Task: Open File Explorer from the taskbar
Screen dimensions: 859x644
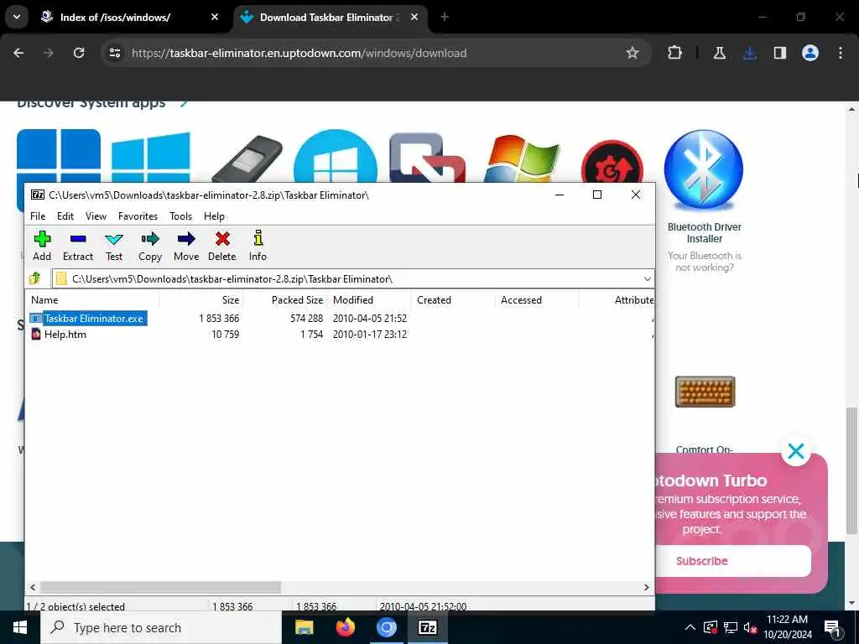Action: click(304, 627)
